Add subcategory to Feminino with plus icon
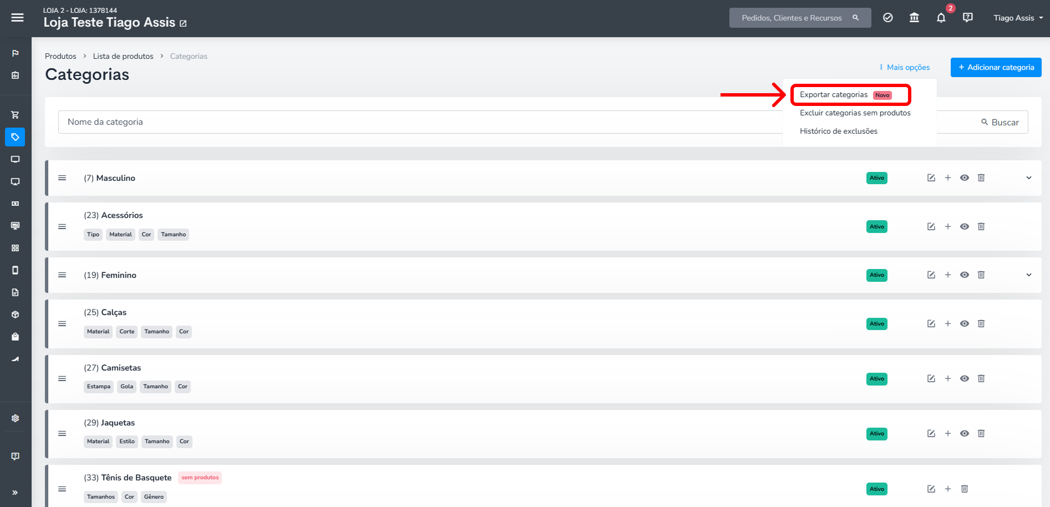 947,275
